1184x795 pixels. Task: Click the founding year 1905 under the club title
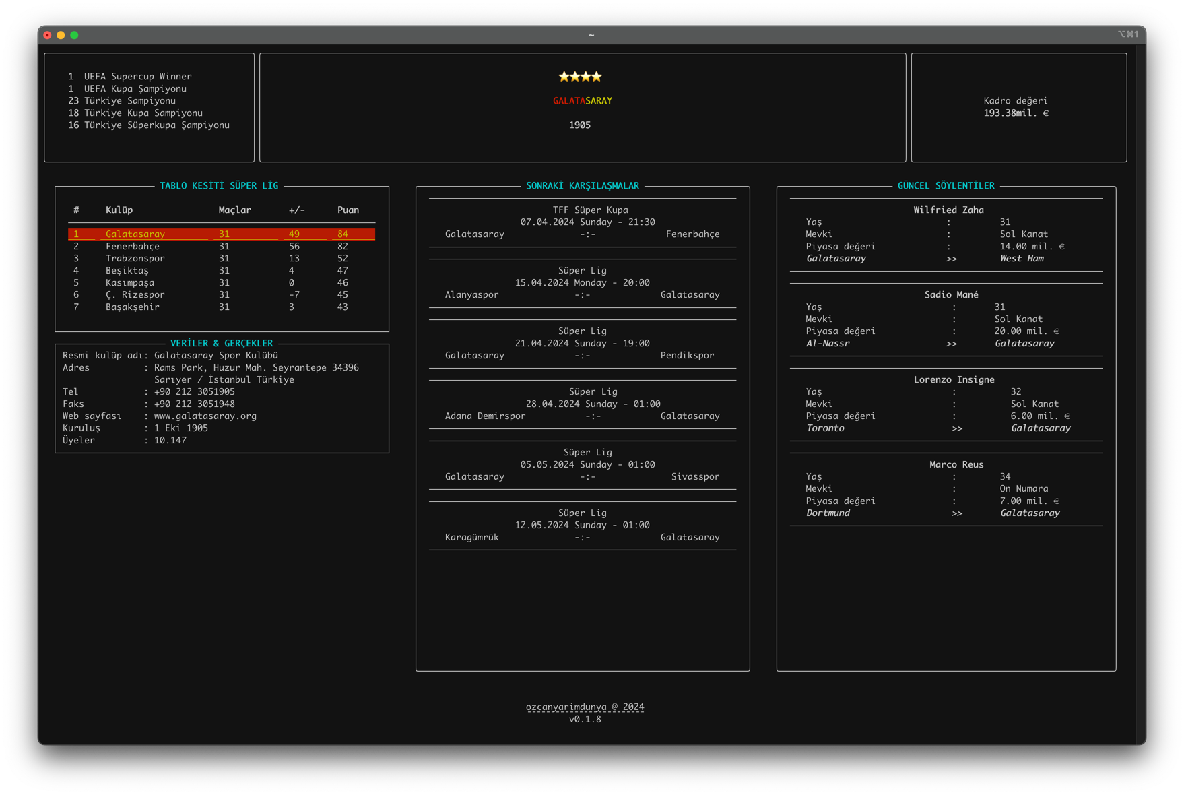click(x=580, y=125)
